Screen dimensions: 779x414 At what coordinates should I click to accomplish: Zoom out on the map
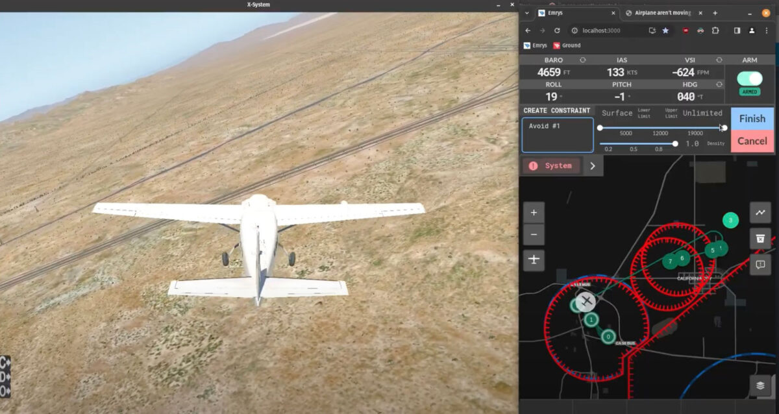pyautogui.click(x=534, y=235)
